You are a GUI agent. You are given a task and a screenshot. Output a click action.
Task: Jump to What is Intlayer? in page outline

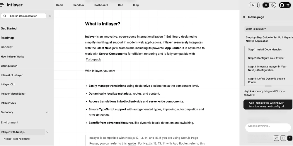(269, 29)
